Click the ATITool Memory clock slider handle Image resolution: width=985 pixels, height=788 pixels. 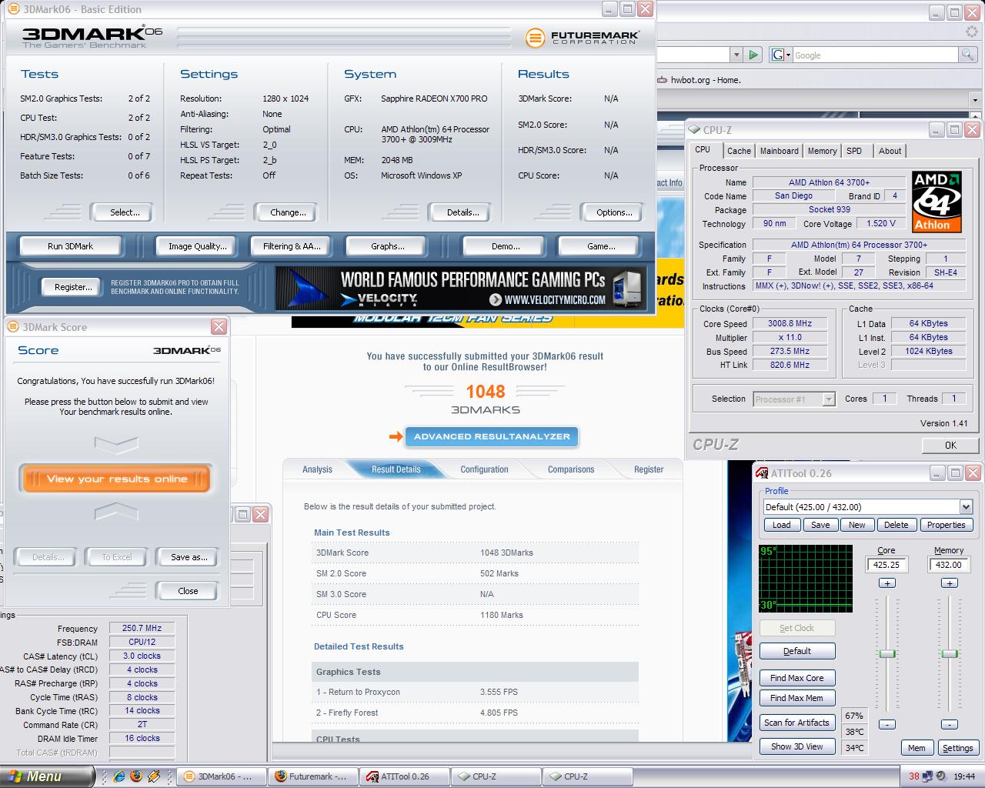pos(950,653)
